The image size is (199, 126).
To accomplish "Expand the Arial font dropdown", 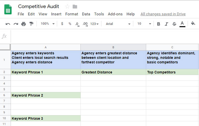I will tap(118, 24).
